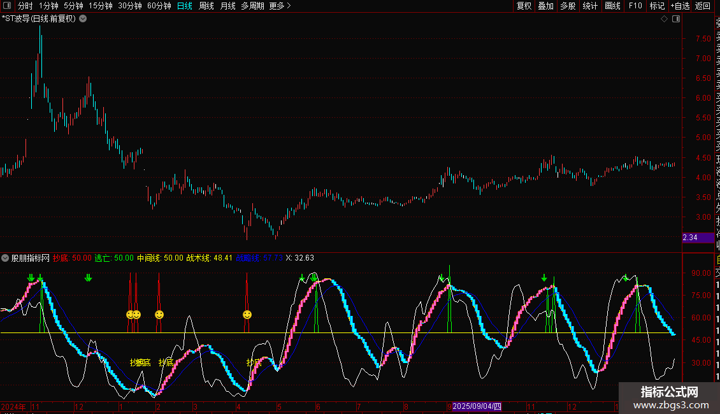Viewport: 720px width, 414px height.
Task: Select the 2025/09/04 date marker on timeline
Action: click(x=477, y=406)
